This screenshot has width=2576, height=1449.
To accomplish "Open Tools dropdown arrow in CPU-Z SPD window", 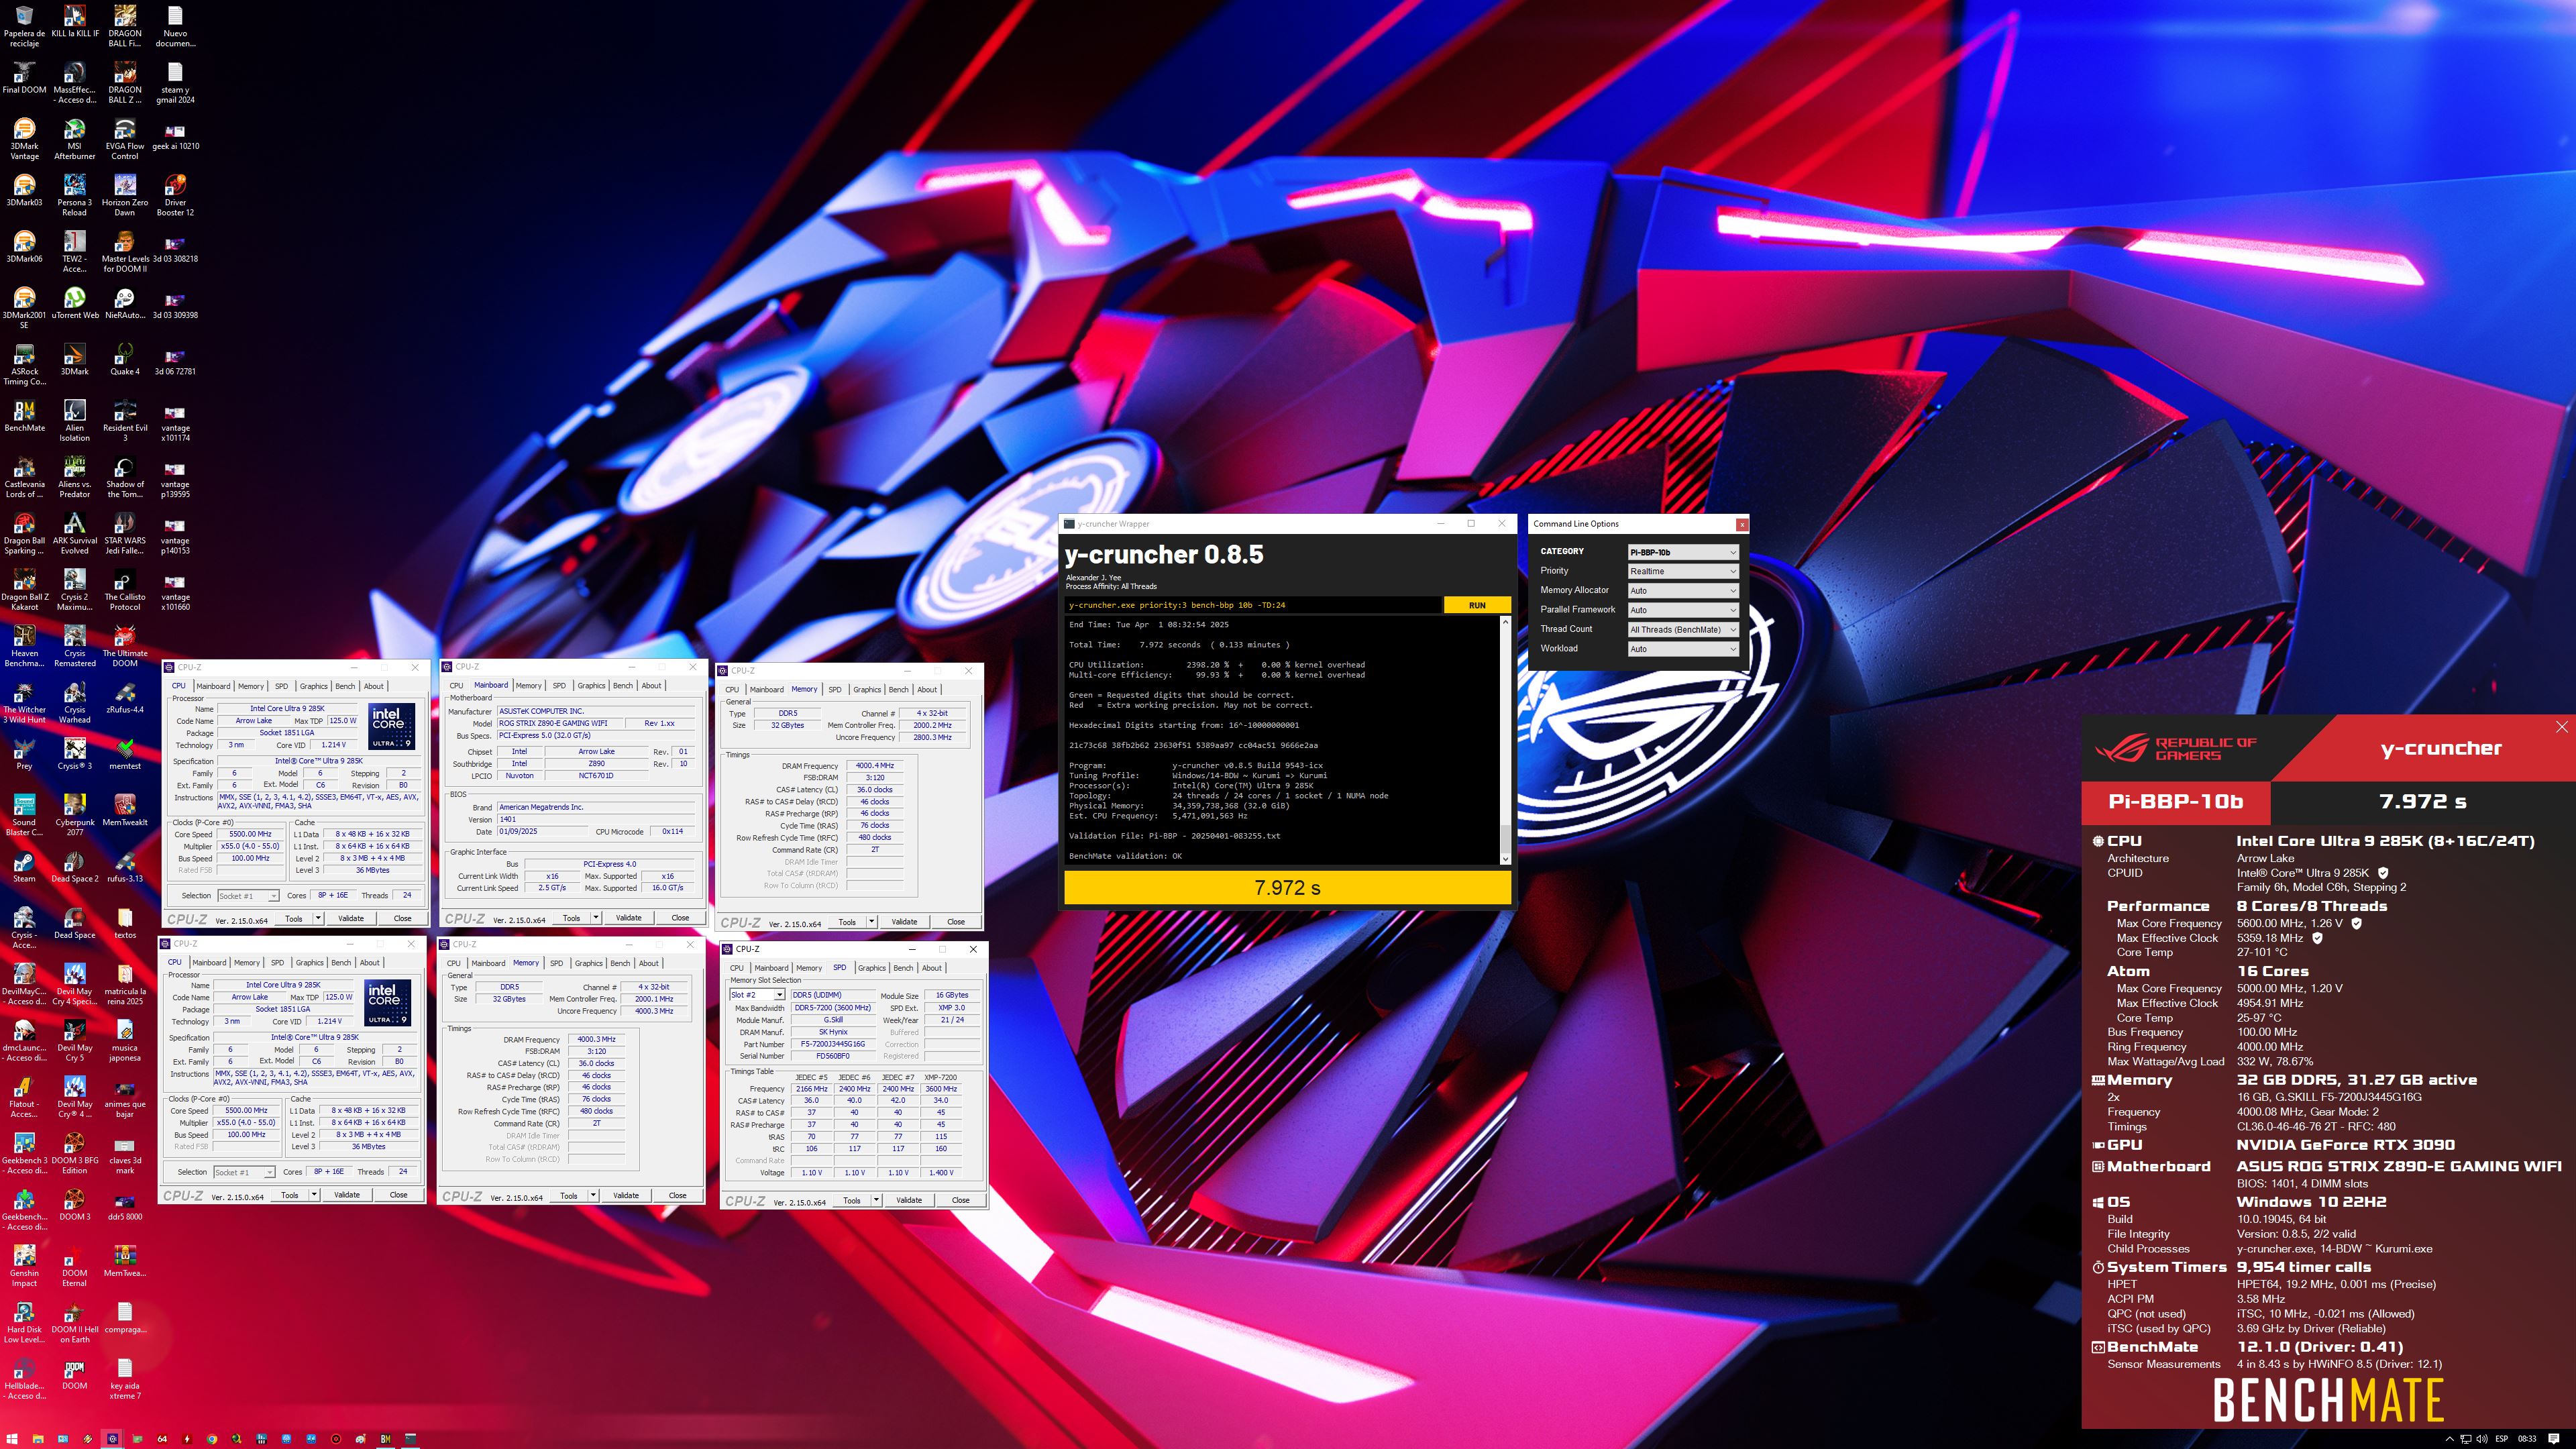I will click(x=876, y=1200).
